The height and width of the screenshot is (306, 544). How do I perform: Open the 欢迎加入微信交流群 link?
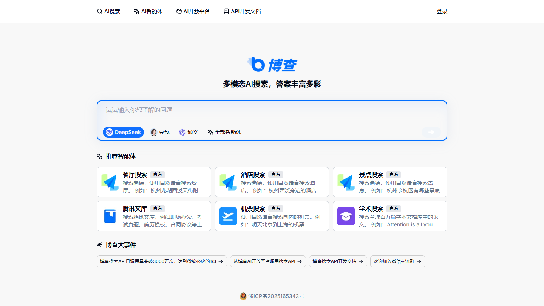398,261
